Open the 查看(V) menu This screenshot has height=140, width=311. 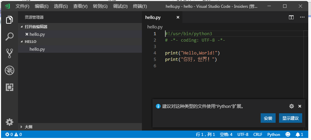[80, 6]
